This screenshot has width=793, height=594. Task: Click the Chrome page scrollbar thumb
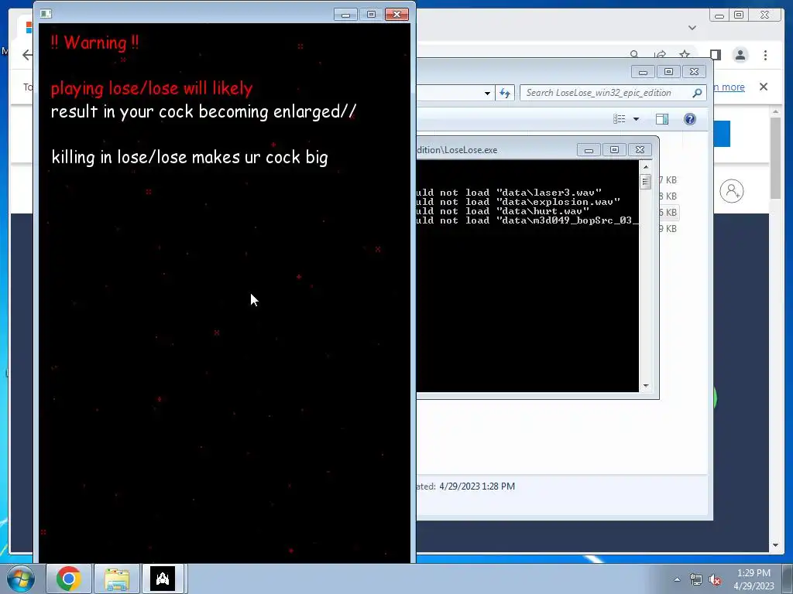coord(776,159)
